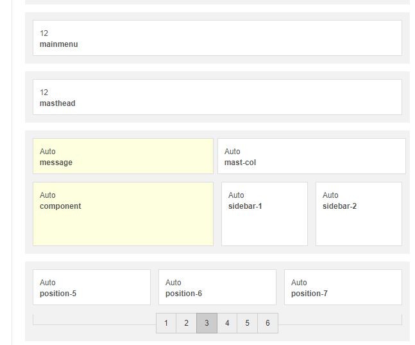Set column count to 1

point(166,323)
